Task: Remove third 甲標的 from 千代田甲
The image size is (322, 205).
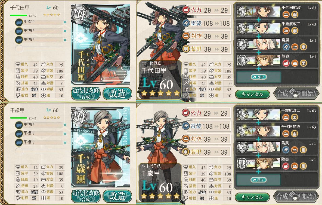Action: (65, 40)
